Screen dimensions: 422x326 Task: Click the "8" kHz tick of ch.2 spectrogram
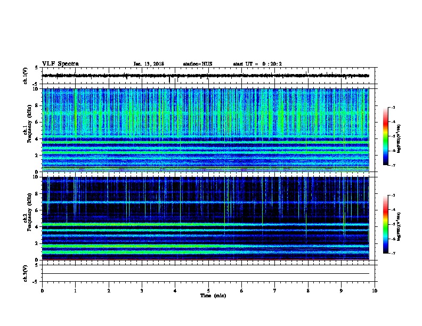(37, 194)
